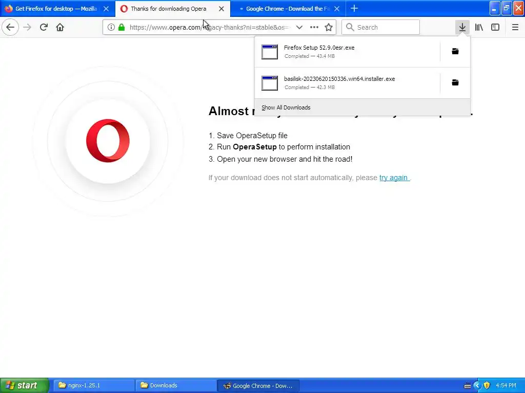Open basilisk-20230620150336.win64.installer.exe download
Viewport: 525px width, 393px height.
(347, 83)
